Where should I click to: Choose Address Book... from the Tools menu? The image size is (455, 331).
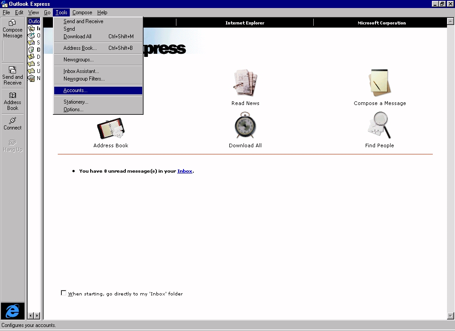coord(98,48)
